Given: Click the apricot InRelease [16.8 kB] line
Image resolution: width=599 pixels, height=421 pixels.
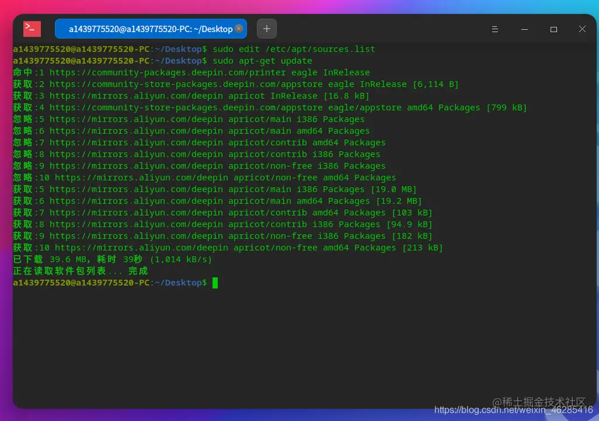Looking at the screenshot, I should [191, 96].
